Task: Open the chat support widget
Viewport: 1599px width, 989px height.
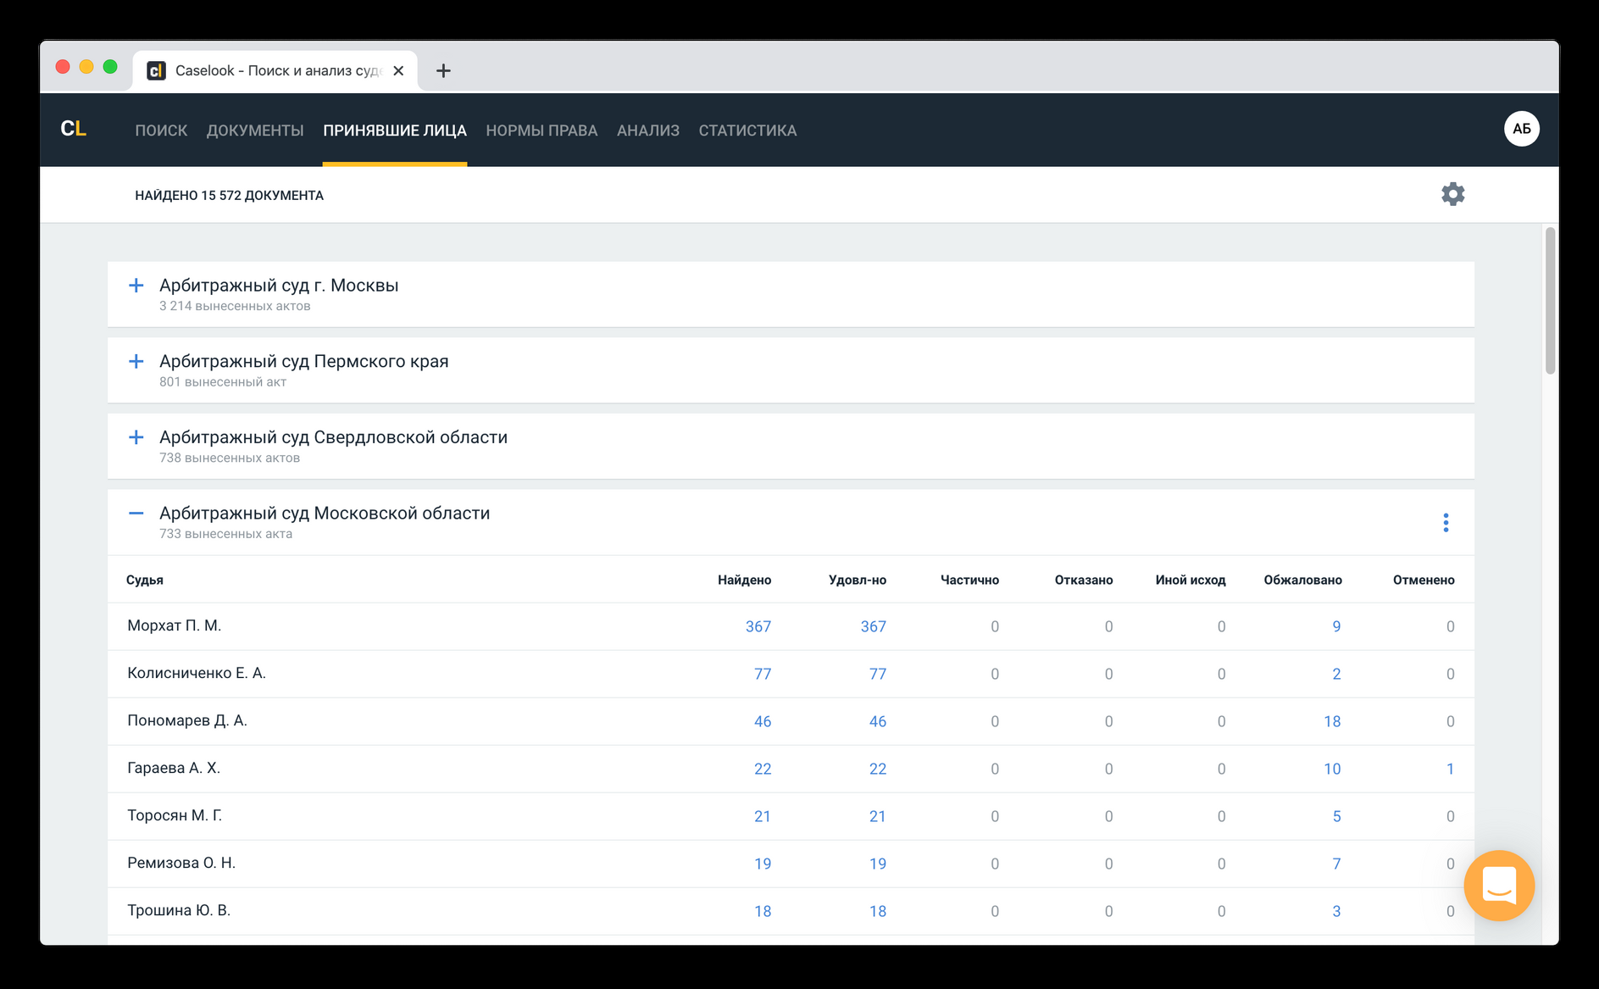Action: 1499,886
